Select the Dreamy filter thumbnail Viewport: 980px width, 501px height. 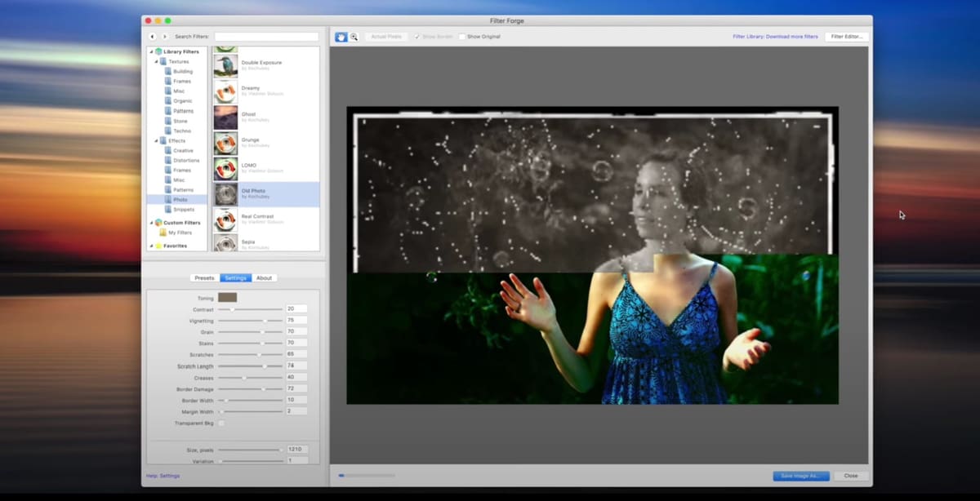pyautogui.click(x=225, y=91)
